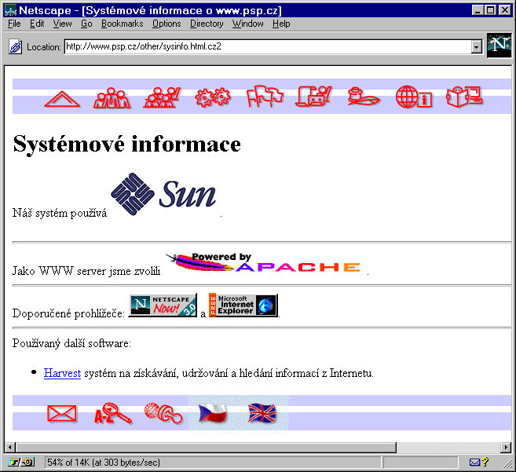Screen dimensions: 516x472
Task: Click the globe and rubber stamp icon
Action: [163, 413]
